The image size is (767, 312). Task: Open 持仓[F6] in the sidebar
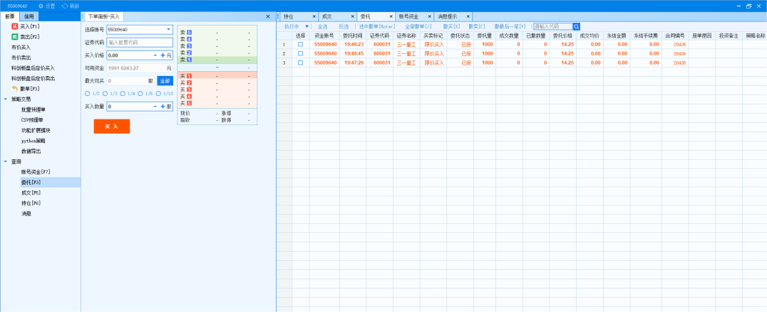[x=31, y=203]
